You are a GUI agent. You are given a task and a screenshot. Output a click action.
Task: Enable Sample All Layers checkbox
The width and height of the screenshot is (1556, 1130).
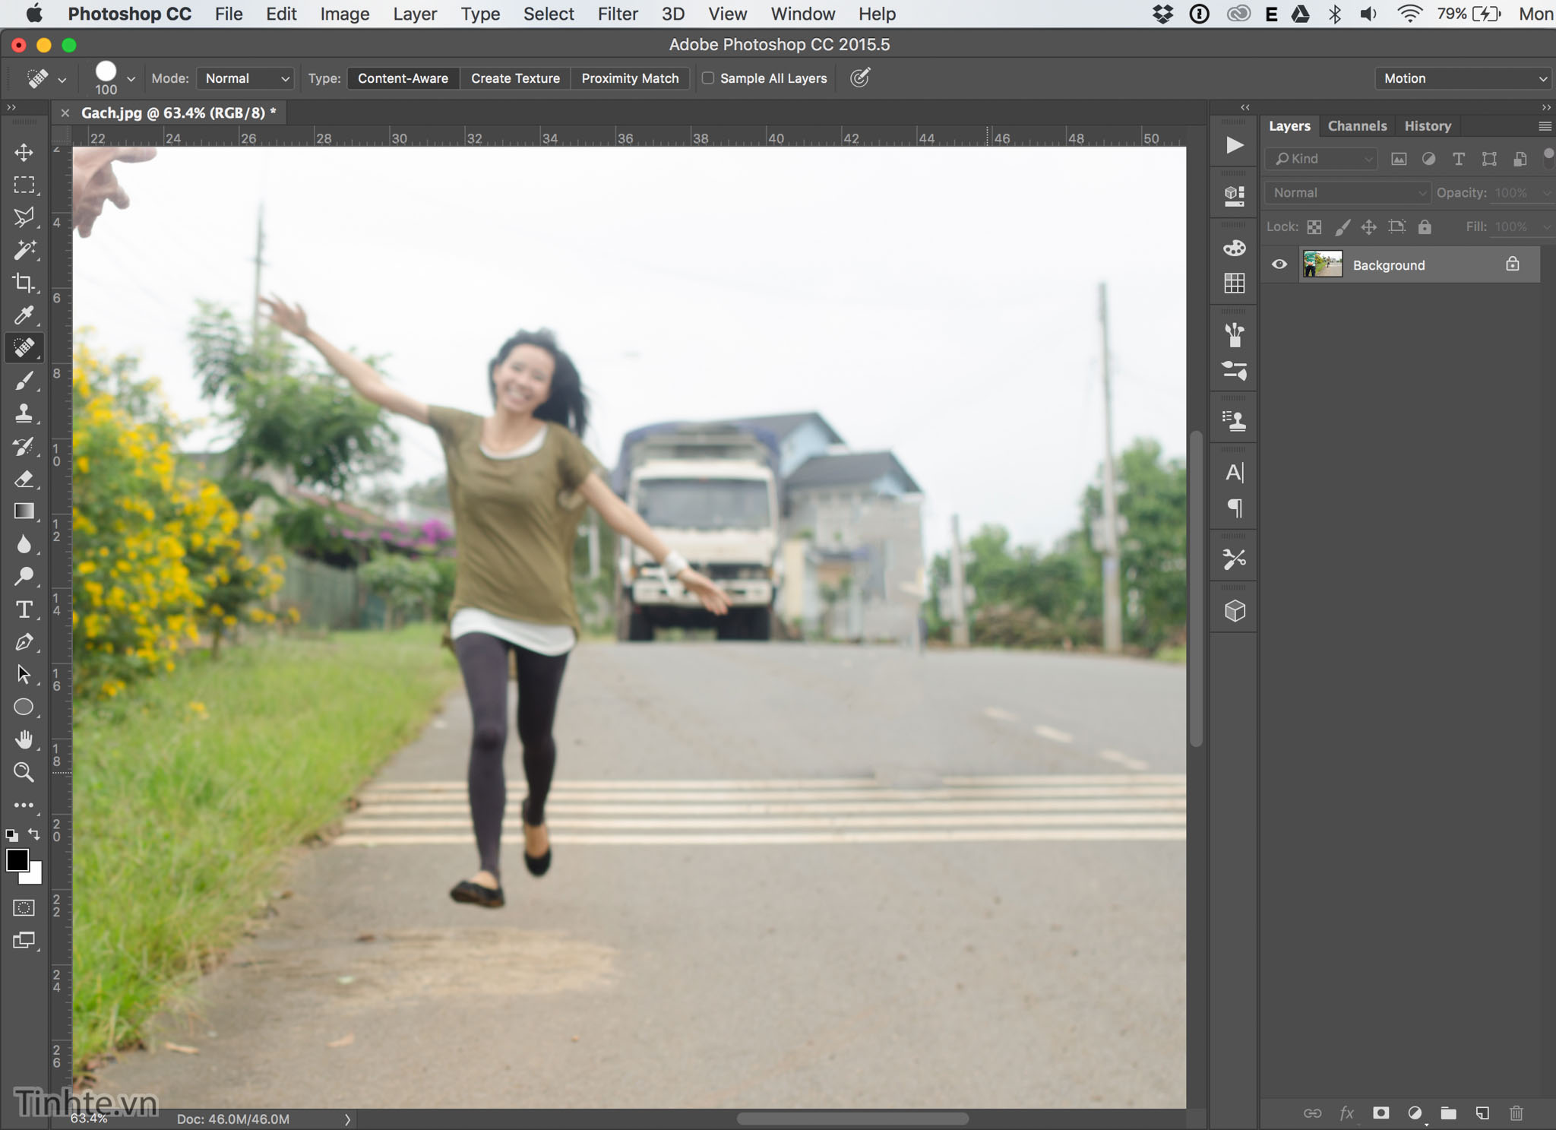coord(707,78)
